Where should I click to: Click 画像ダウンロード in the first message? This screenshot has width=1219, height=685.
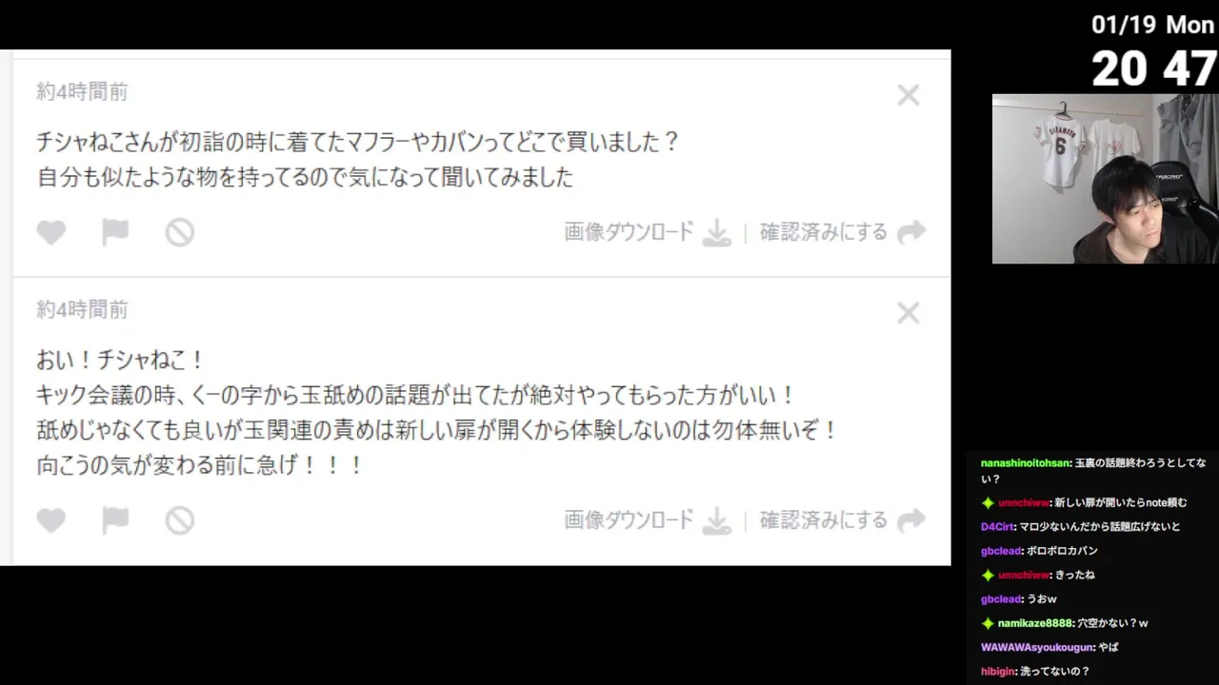tap(629, 232)
